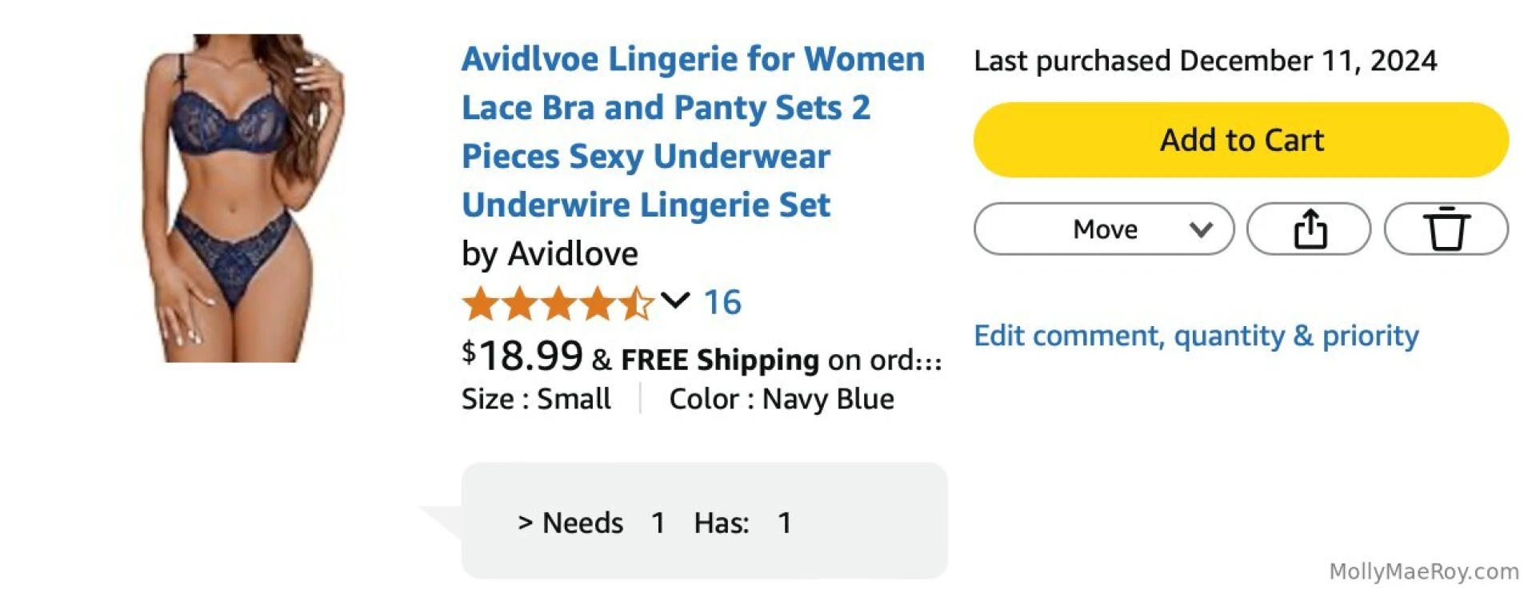Click the Size: Small text
Image resolution: width=1536 pixels, height=601 pixels.
click(536, 398)
